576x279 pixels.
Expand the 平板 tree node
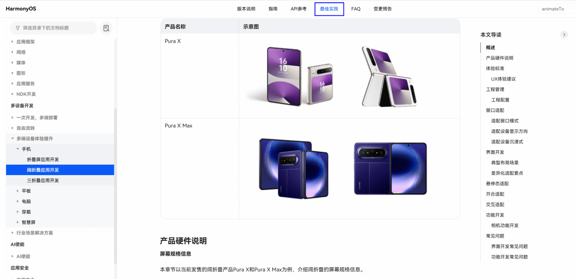pyautogui.click(x=18, y=191)
